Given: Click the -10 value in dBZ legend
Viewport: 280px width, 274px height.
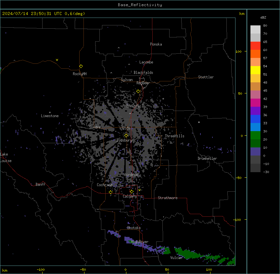Looking at the screenshot, I should (266, 164).
